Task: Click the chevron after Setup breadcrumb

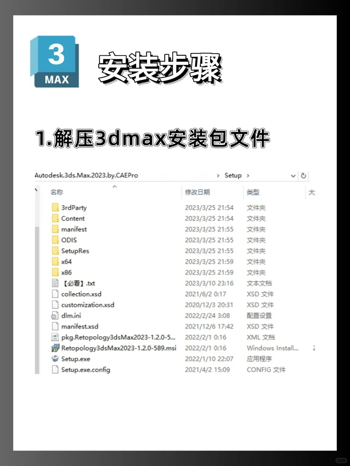Action: [248, 175]
